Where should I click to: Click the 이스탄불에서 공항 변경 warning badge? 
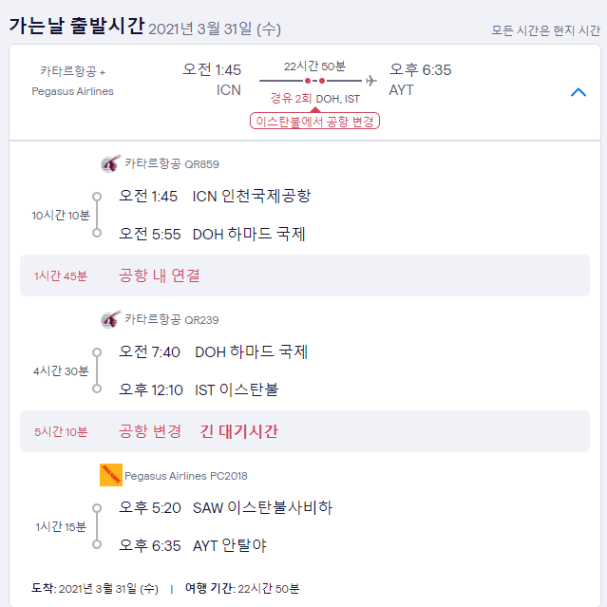point(314,122)
